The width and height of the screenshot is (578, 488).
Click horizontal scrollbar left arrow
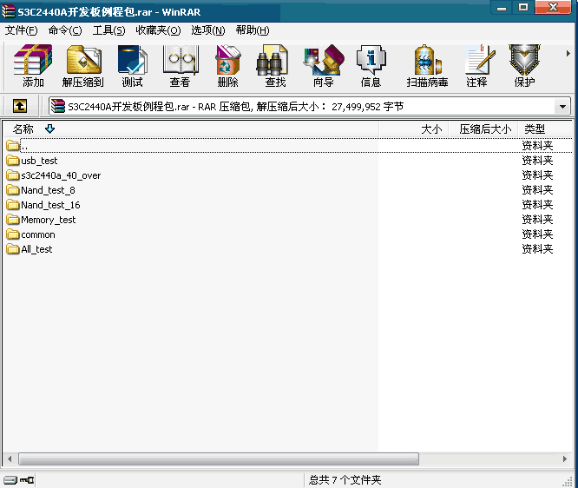[10, 458]
